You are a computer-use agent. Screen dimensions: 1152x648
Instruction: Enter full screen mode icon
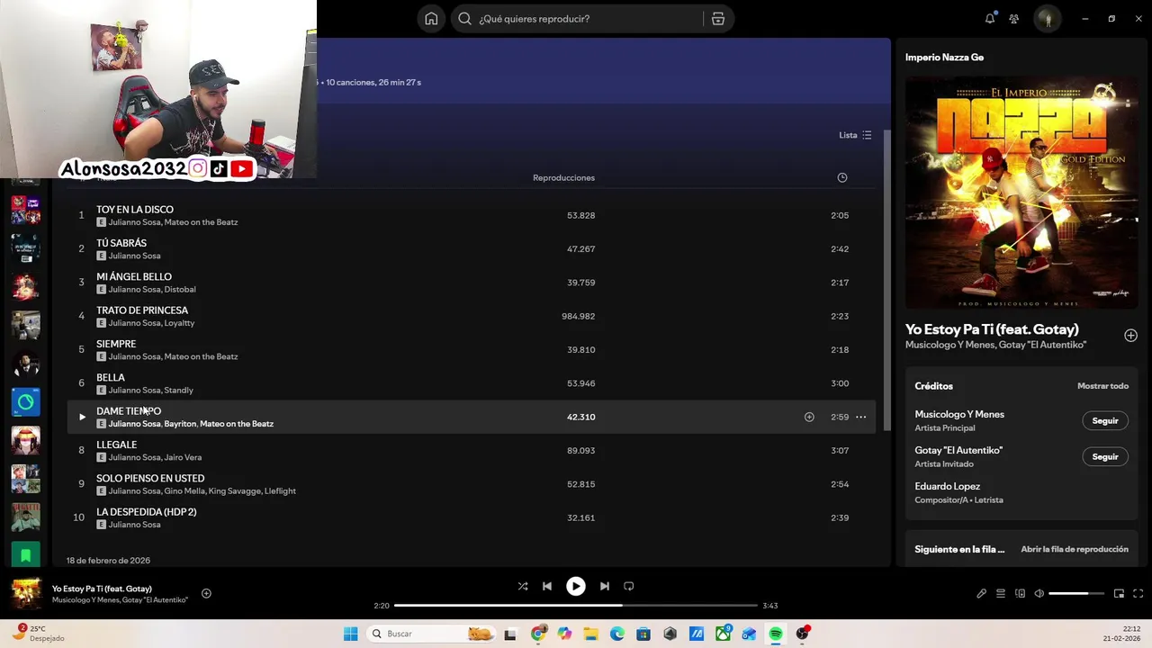click(x=1138, y=593)
